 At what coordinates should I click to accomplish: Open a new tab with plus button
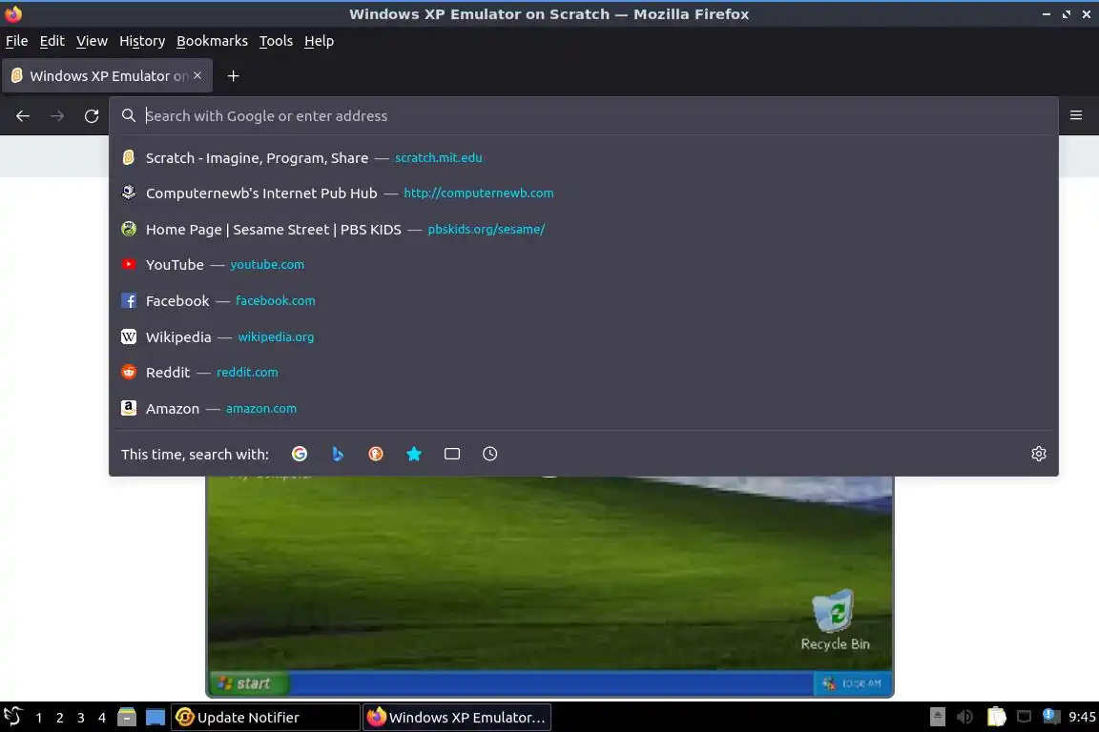[x=234, y=75]
